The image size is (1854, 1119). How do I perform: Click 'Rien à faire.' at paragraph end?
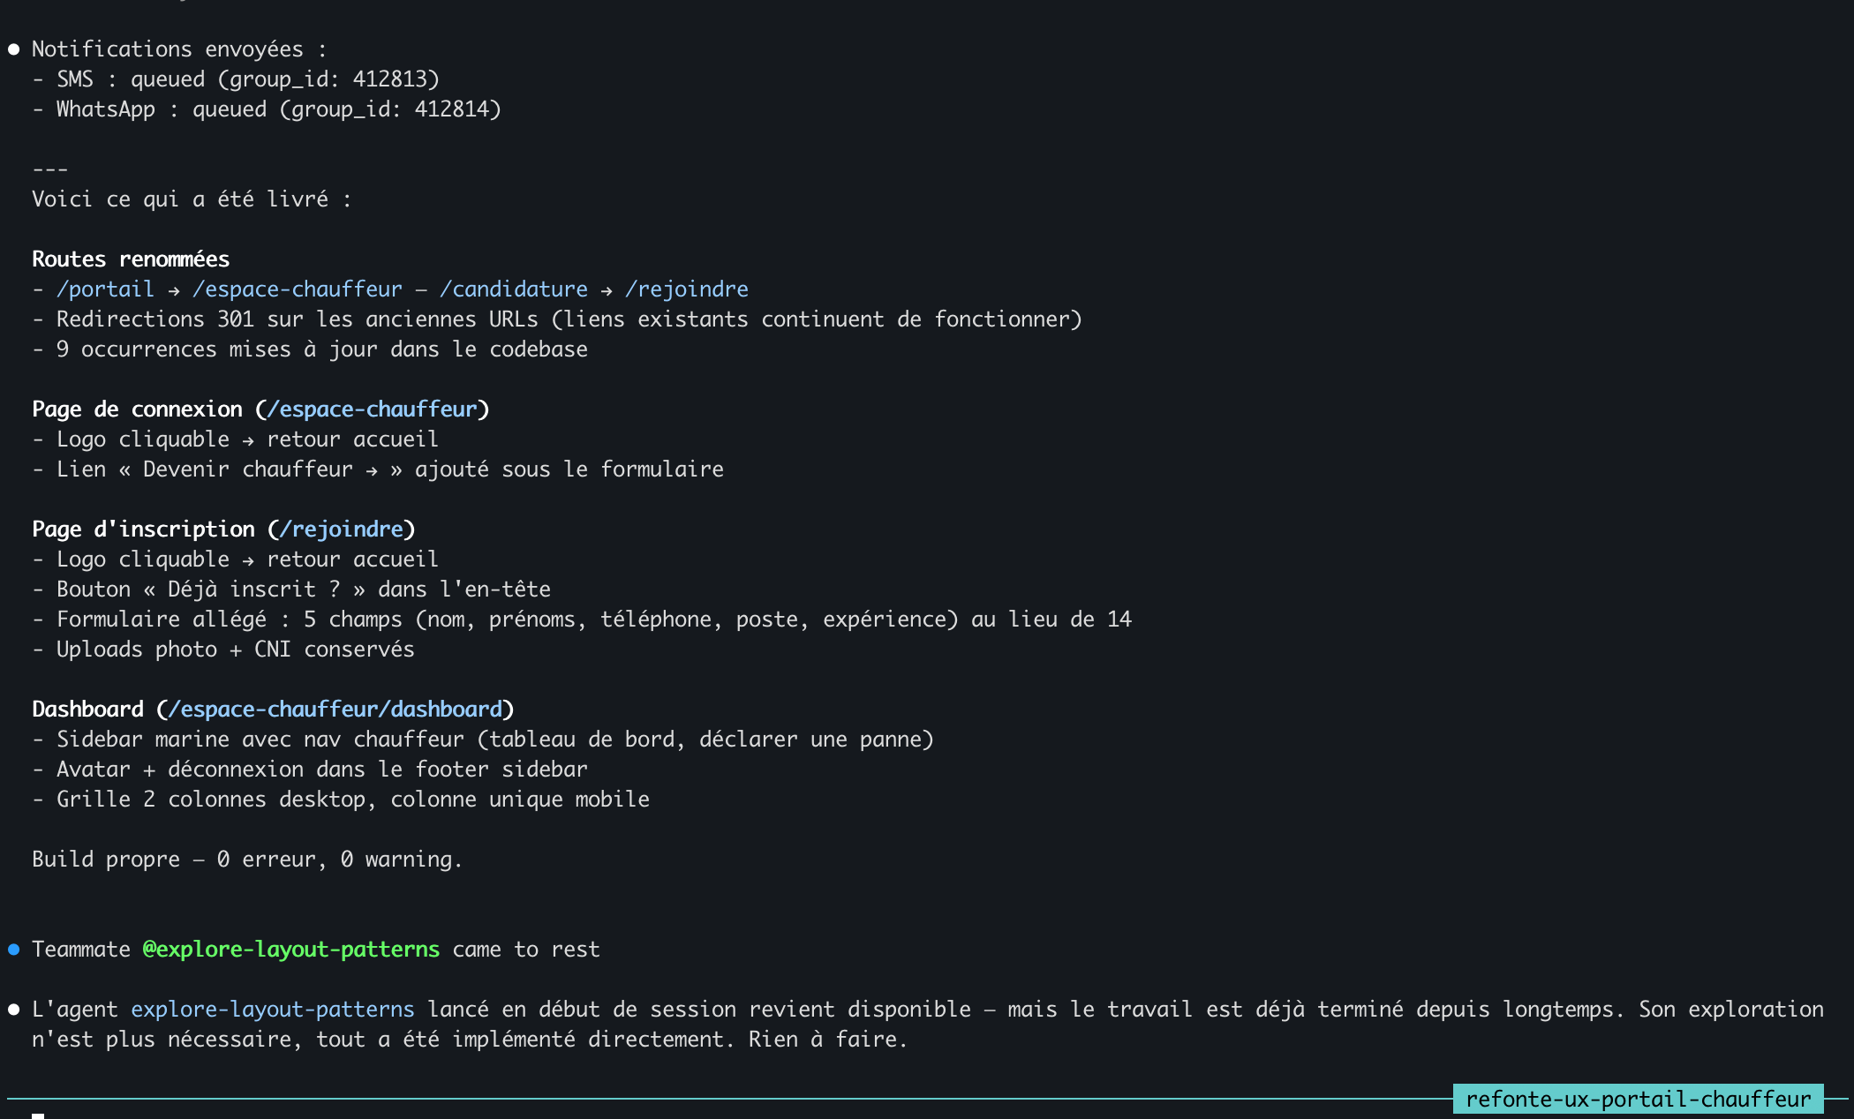coord(828,1040)
